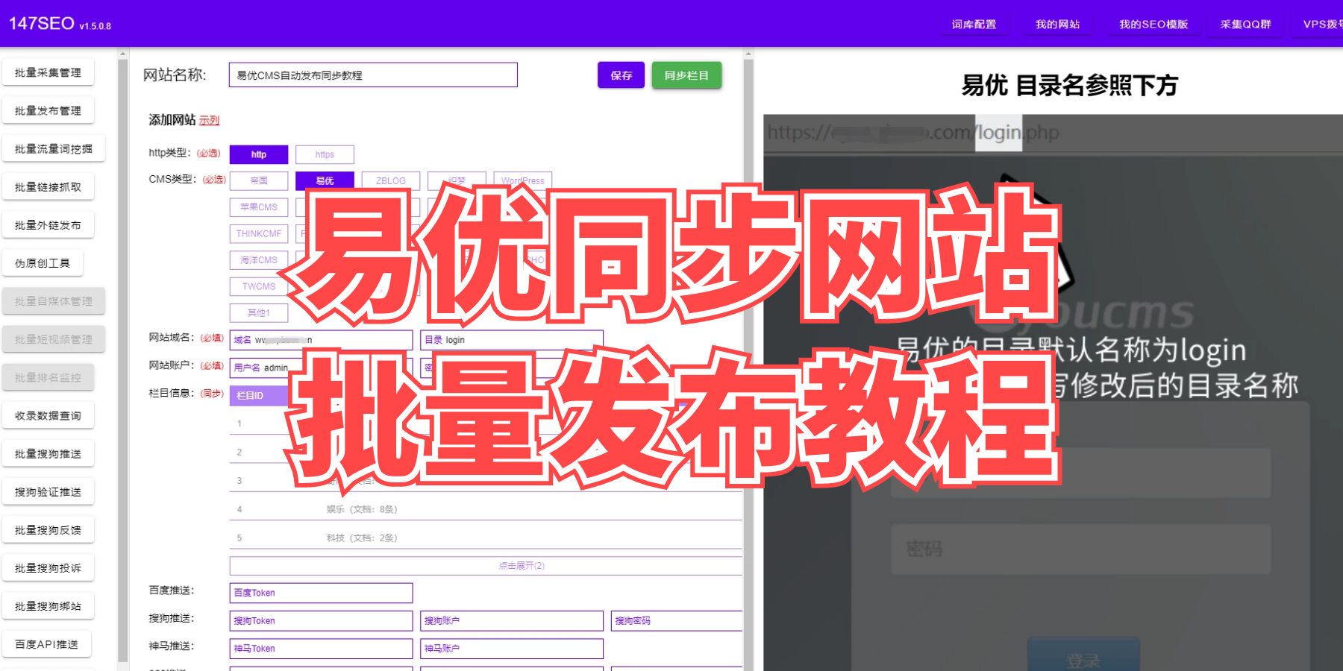Image resolution: width=1343 pixels, height=671 pixels.
Task: Choose 帝国 as CMS type
Action: 259,180
